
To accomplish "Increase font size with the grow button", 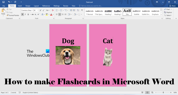I will 40,10.
